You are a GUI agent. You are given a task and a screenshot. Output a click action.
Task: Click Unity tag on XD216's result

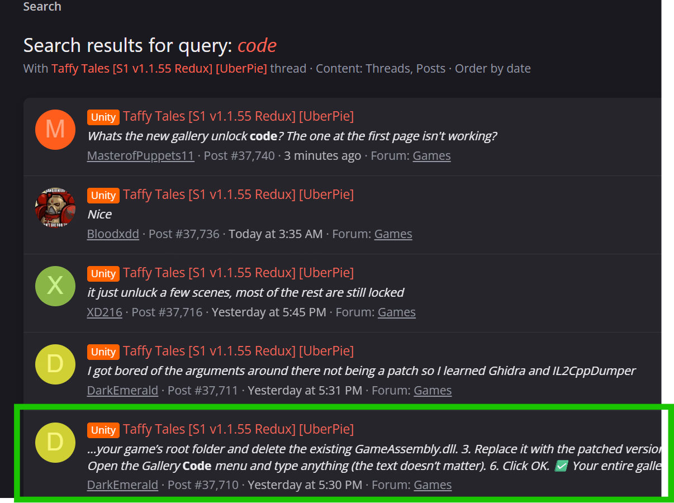(x=103, y=273)
